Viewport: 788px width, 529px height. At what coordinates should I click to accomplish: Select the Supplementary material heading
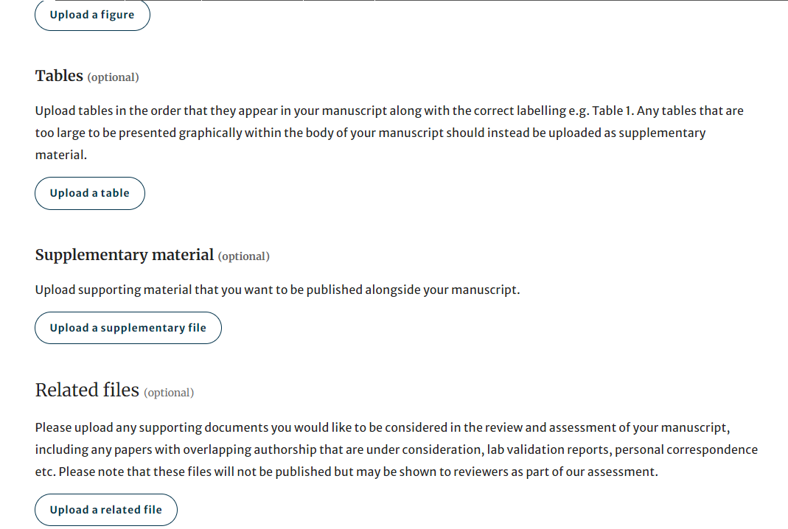[x=124, y=255]
